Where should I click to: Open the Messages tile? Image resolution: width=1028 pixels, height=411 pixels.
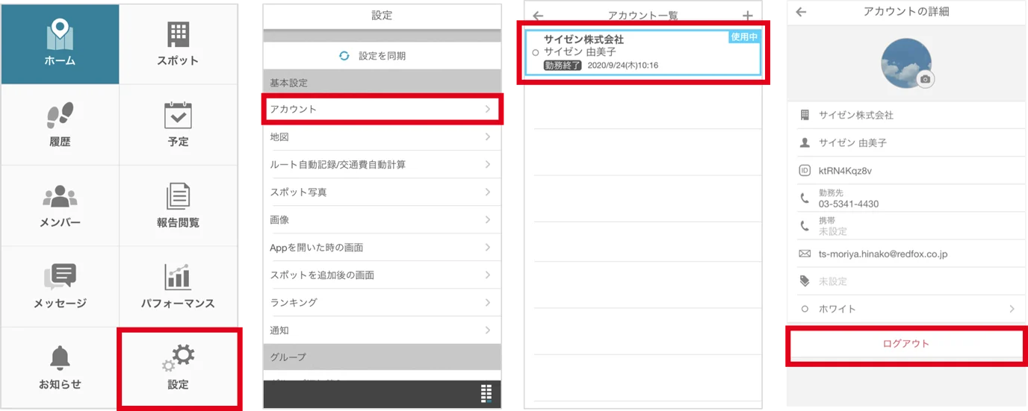pos(60,286)
